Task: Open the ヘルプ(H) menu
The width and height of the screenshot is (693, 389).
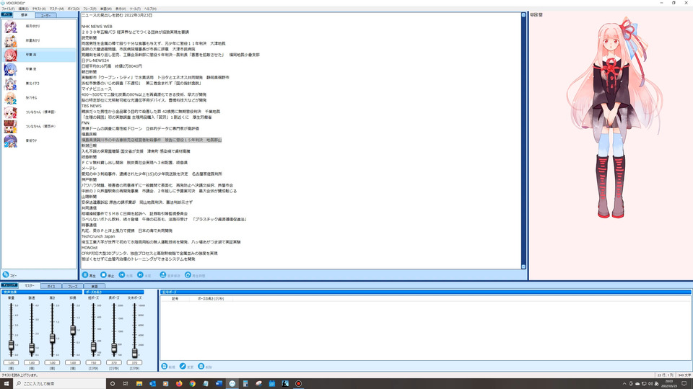Action: (x=150, y=9)
